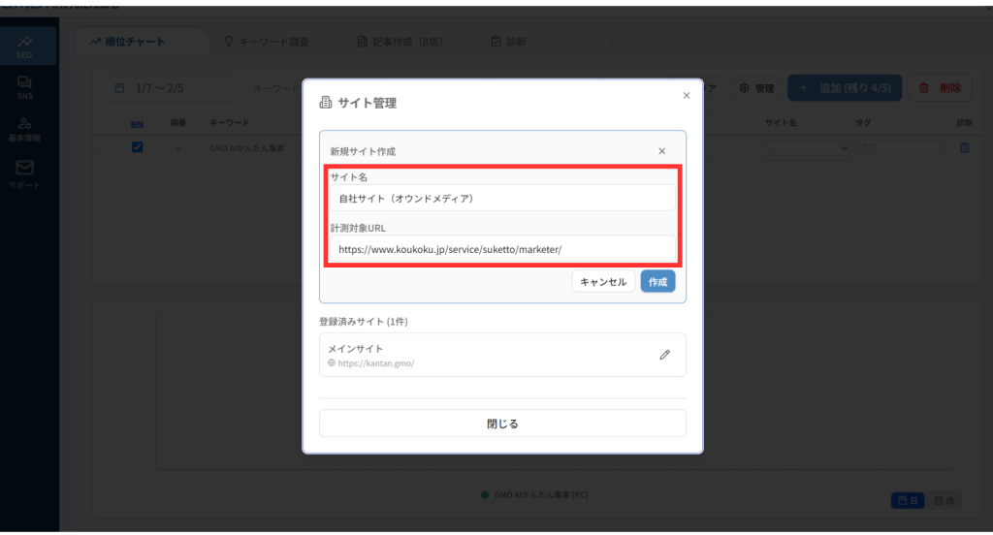Open SEO section in the sidebar

click(25, 47)
